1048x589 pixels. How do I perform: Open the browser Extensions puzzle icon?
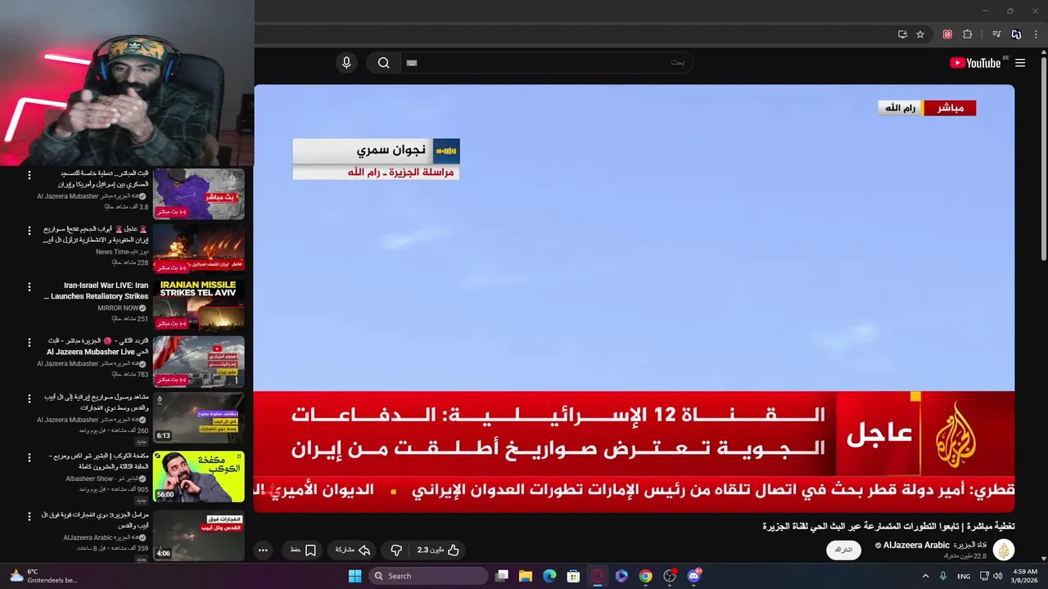(x=968, y=34)
